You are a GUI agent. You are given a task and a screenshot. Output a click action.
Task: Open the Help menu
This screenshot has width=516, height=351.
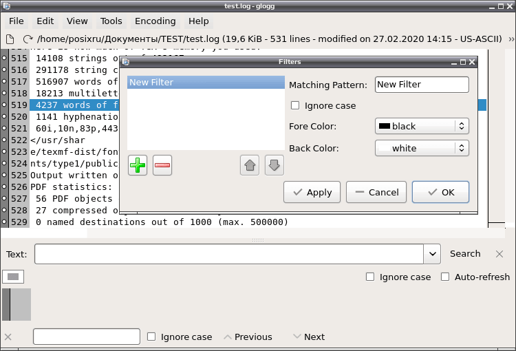(198, 21)
